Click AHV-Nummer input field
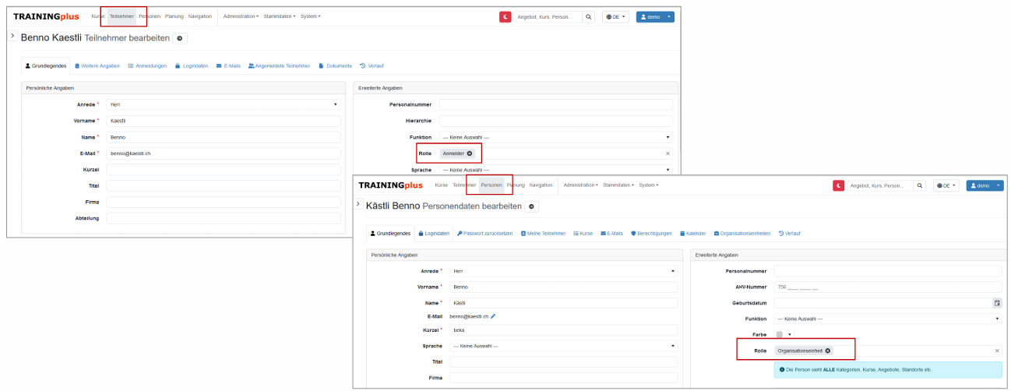 pos(887,287)
